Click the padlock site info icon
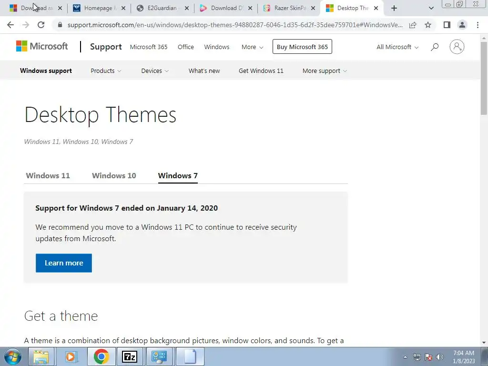The height and width of the screenshot is (366, 488). [x=60, y=25]
